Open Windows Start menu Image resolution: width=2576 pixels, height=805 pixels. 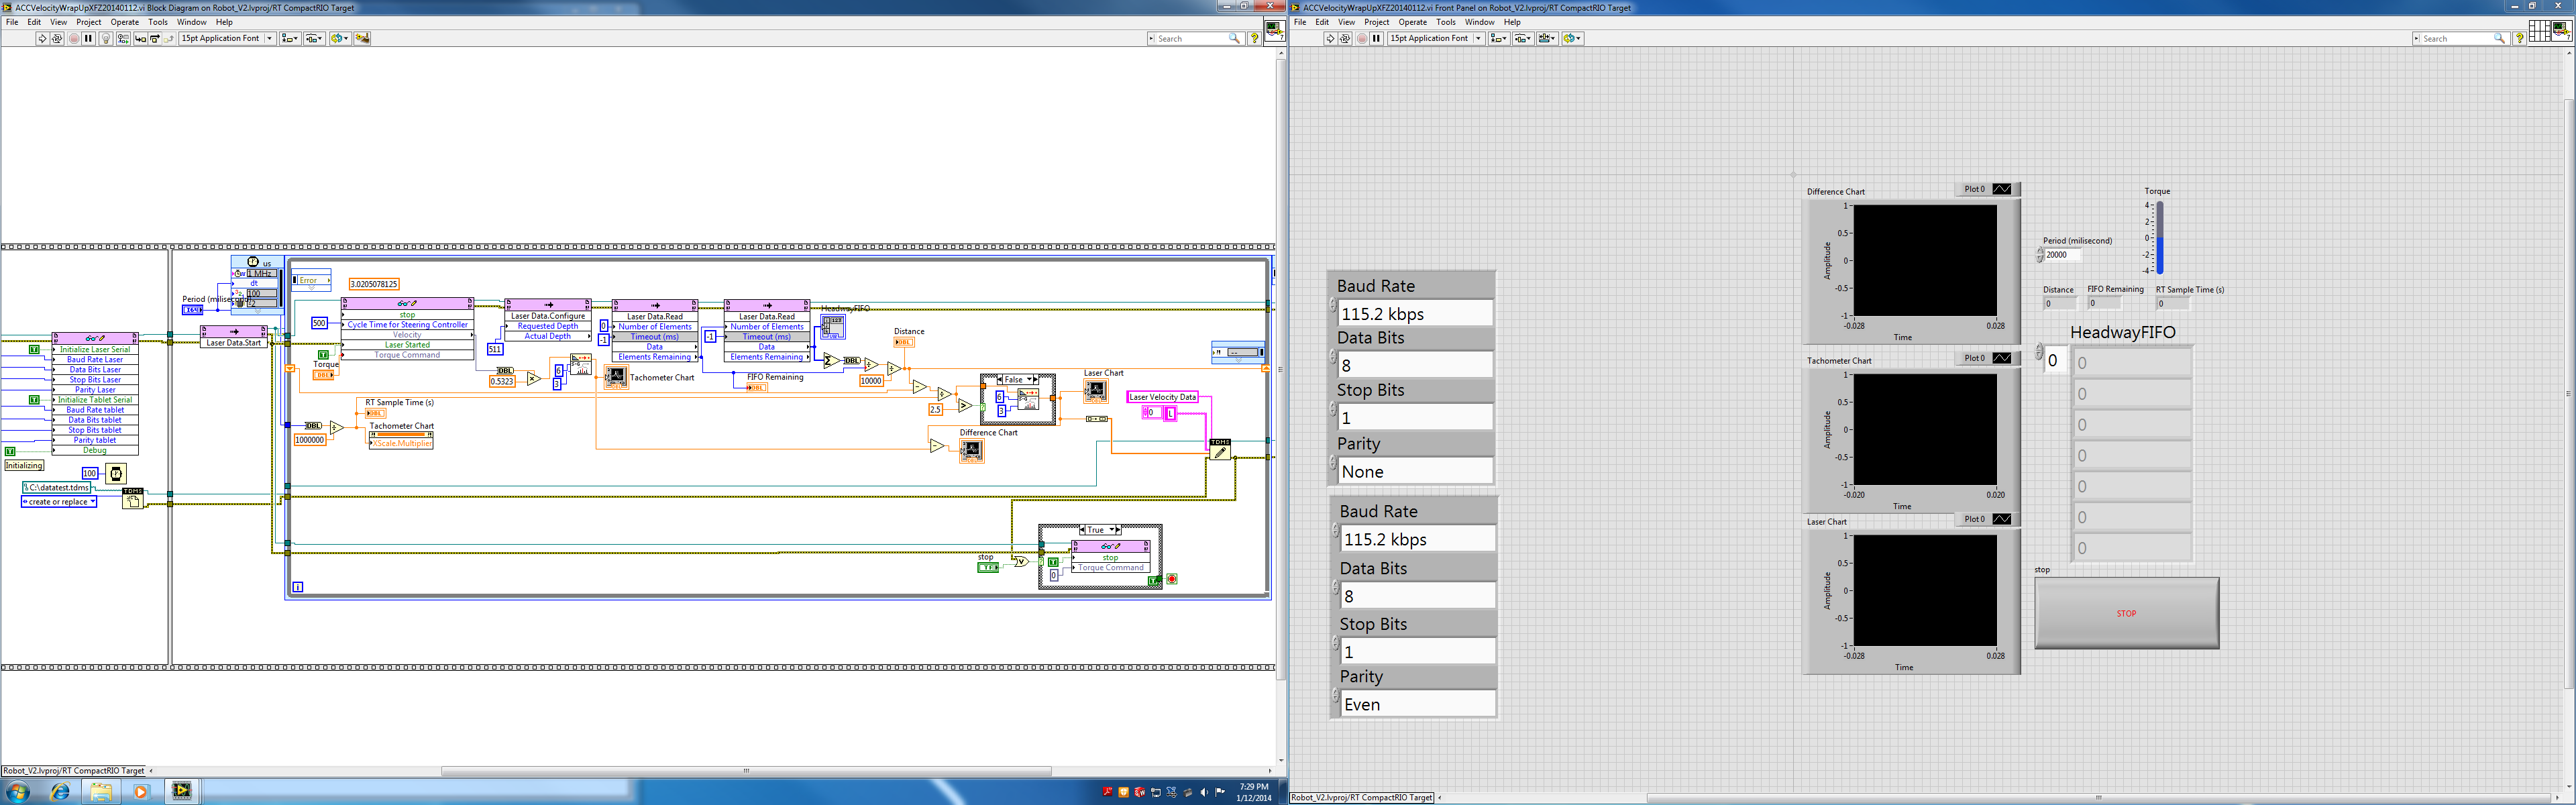click(17, 792)
